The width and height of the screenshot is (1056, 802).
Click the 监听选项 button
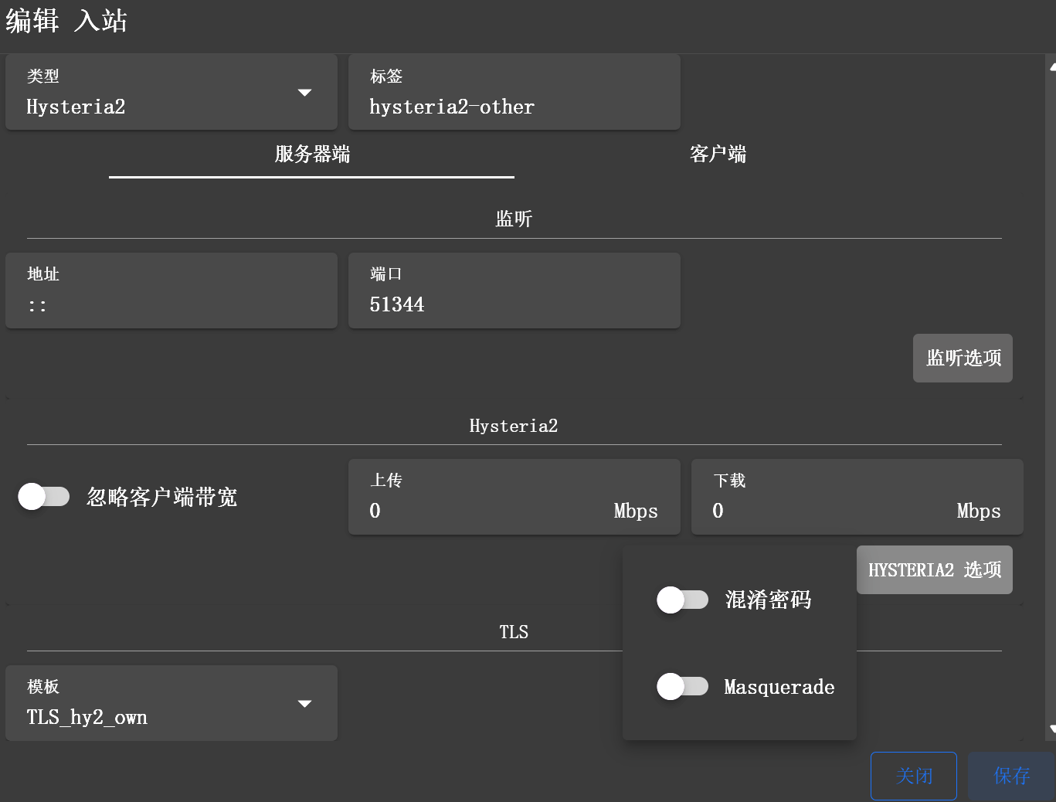[962, 358]
